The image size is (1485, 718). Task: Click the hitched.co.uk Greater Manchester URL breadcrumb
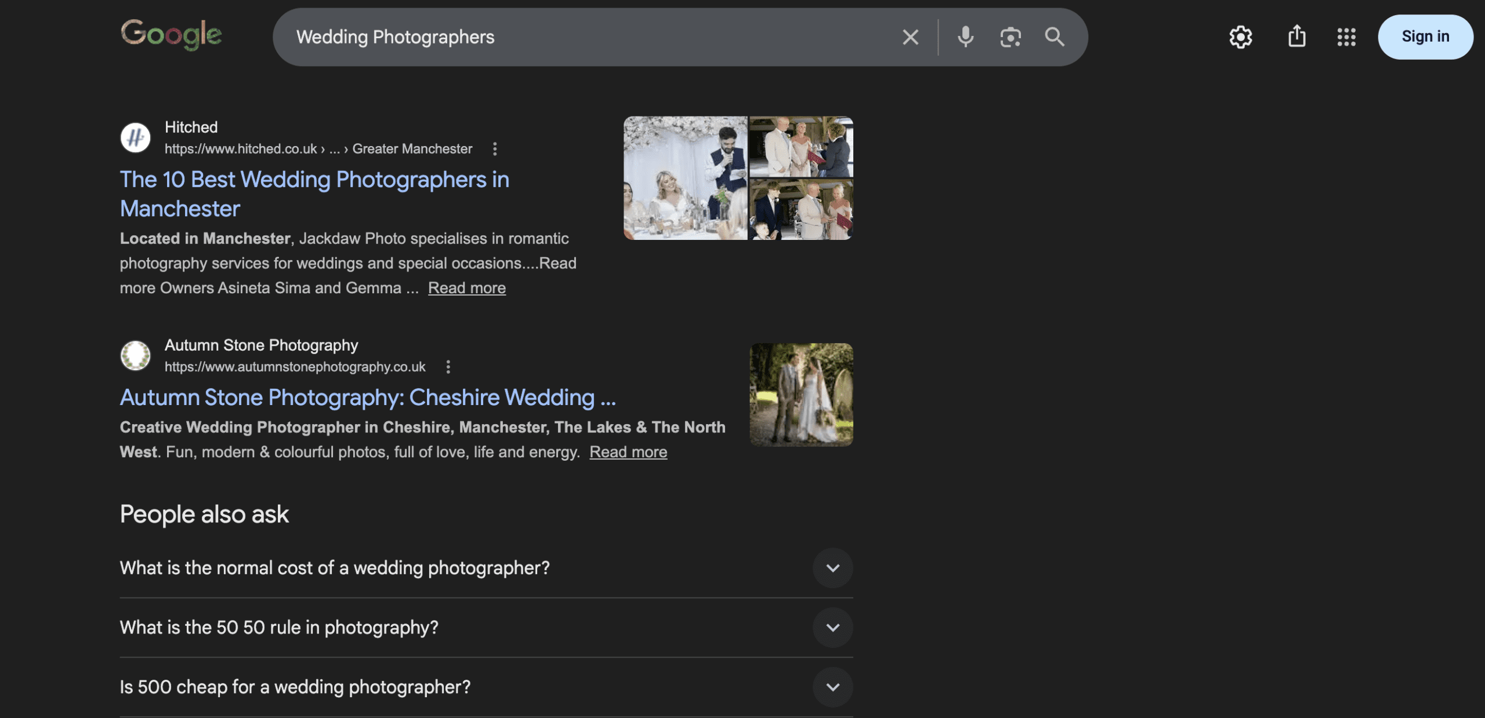pos(318,149)
